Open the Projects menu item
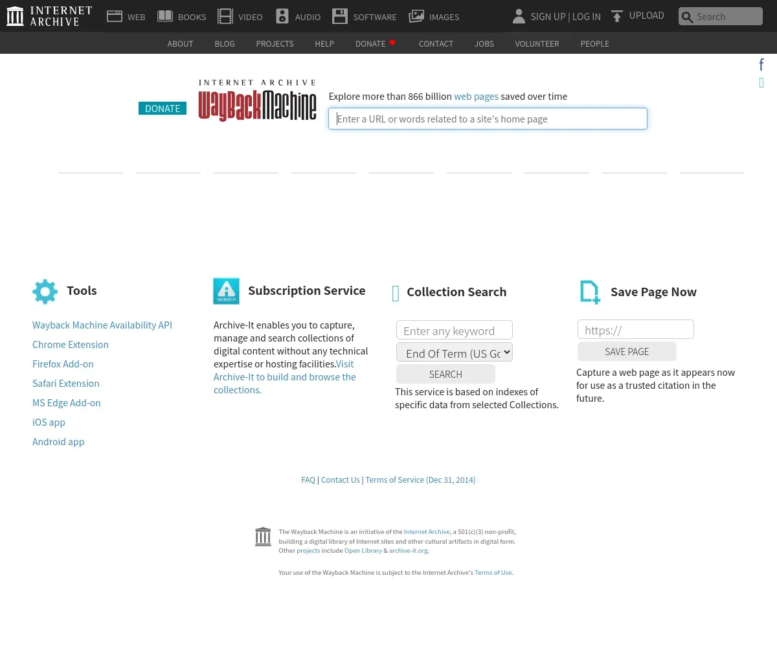The width and height of the screenshot is (777, 648). pyautogui.click(x=275, y=43)
